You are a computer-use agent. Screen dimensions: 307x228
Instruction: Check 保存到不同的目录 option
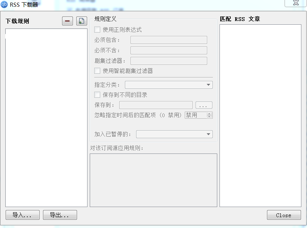tap(97, 95)
